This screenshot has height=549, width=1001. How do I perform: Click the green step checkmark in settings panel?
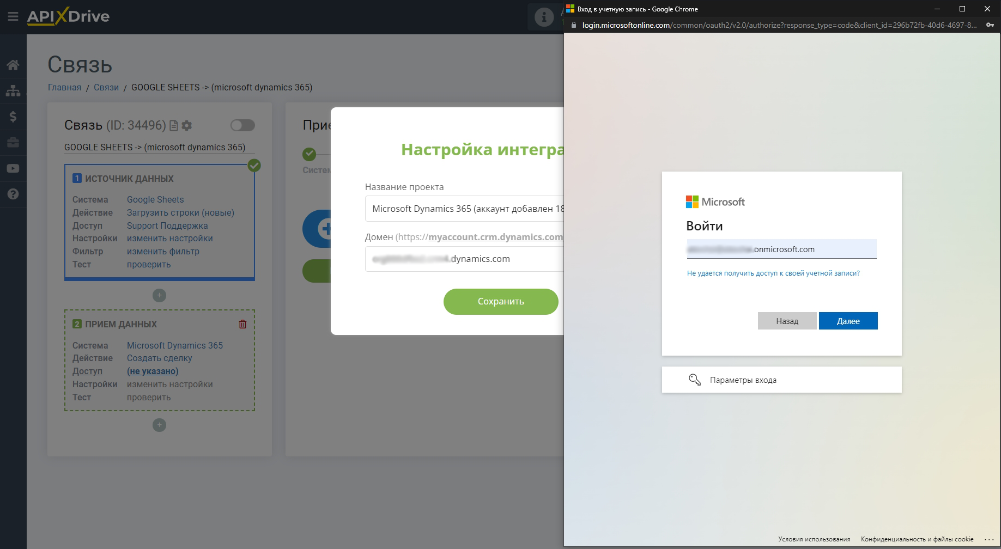[310, 154]
